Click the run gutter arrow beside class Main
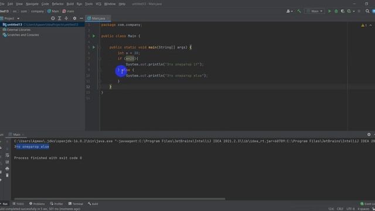 click(x=94, y=36)
